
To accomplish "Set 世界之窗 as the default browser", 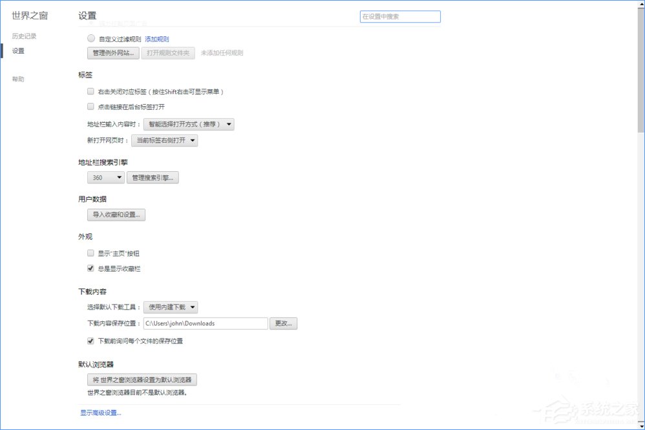I will (x=142, y=380).
